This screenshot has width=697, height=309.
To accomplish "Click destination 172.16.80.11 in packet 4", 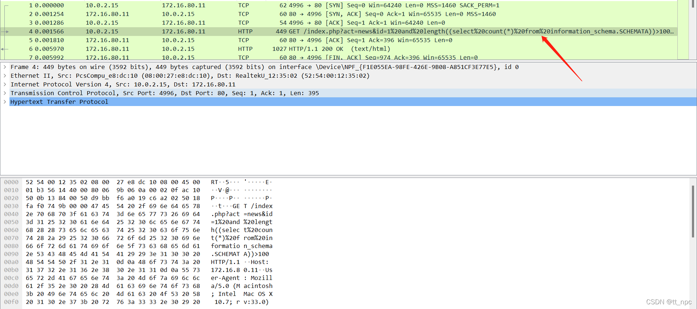I will tap(184, 31).
